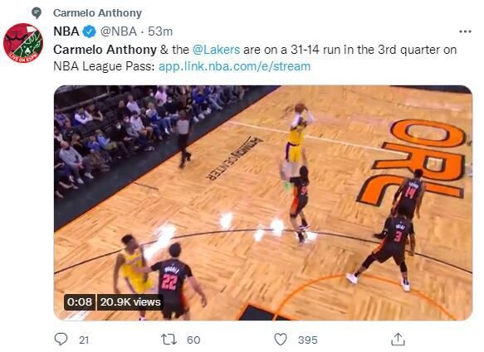Viewport: 484px width, 352px height.
Task: Open the NBA profile avatar picture
Action: coord(23,43)
